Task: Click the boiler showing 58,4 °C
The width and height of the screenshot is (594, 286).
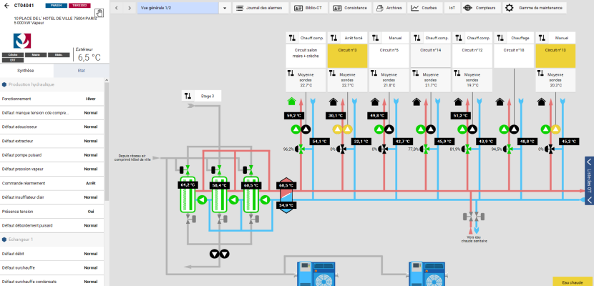Action: [219, 194]
